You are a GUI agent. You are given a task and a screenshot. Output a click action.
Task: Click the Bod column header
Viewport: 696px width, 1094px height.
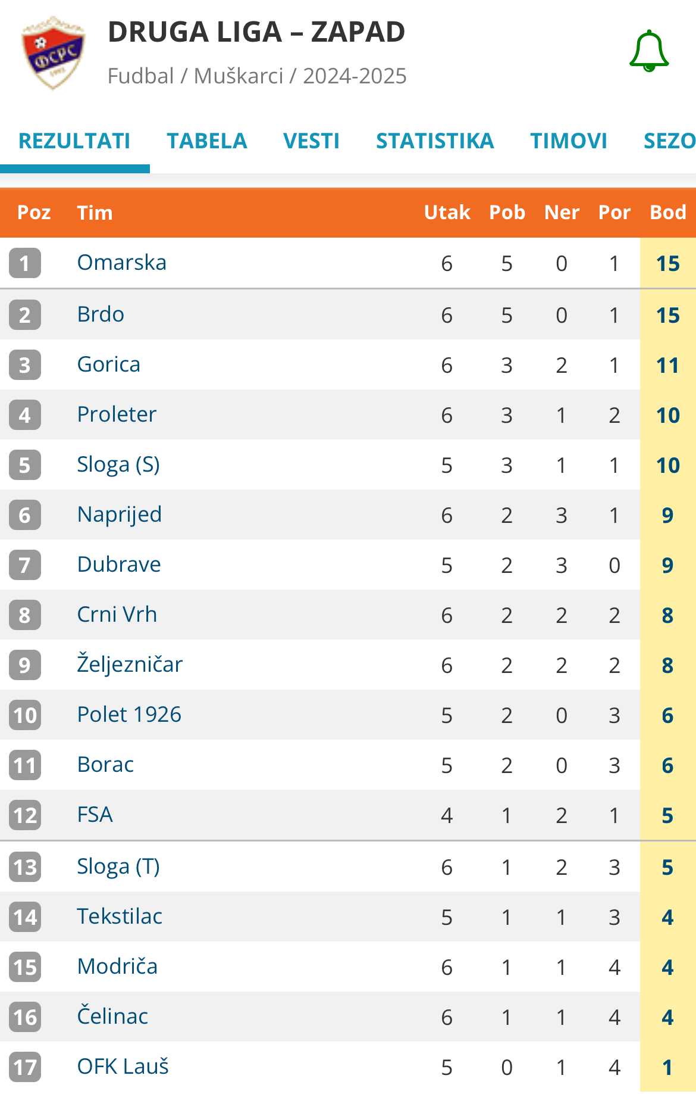point(667,213)
